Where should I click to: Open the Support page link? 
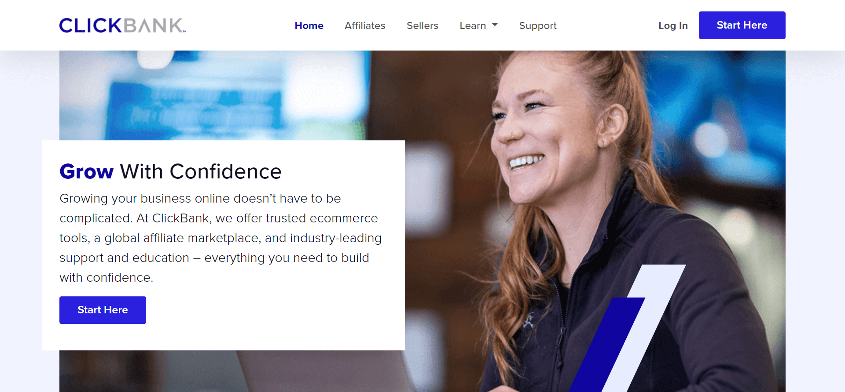pos(538,25)
